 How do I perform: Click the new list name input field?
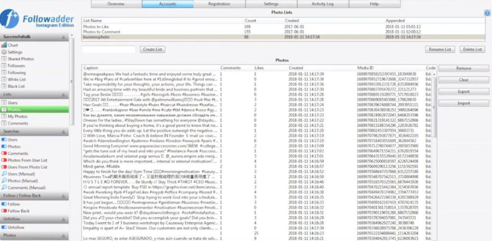(109, 49)
